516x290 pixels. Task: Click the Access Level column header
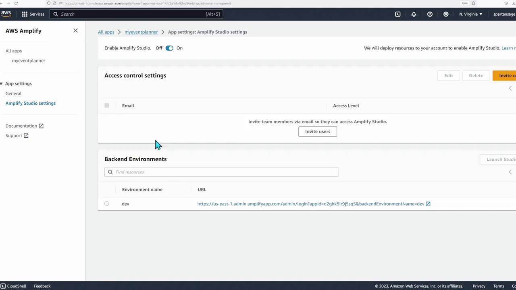(346, 106)
